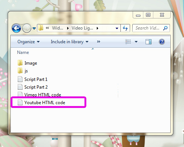Image resolution: width=184 pixels, height=147 pixels.
Task: Select the Script Part 2 file name
Action: (36, 87)
